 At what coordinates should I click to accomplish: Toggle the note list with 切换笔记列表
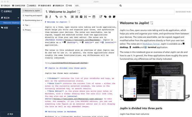tap(19, 6)
